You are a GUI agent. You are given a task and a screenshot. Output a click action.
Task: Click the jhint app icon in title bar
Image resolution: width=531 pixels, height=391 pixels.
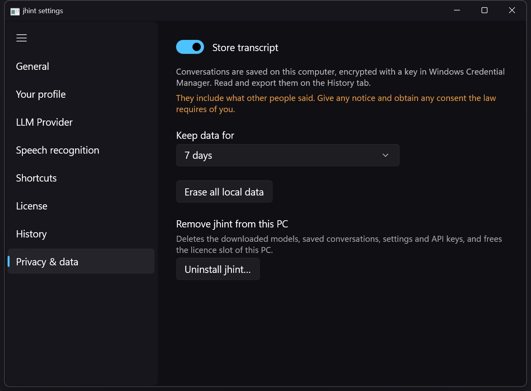(x=15, y=11)
